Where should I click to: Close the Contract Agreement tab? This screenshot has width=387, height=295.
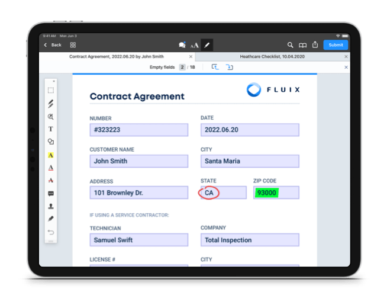click(x=191, y=57)
